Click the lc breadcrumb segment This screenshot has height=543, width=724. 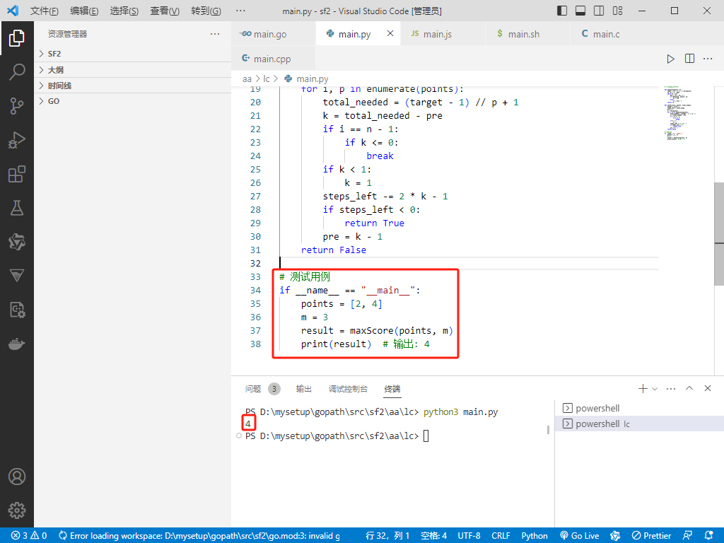pyautogui.click(x=267, y=79)
